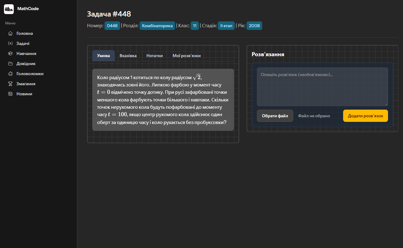The image size is (403, 248).
Task: Select the Умова tab
Action: [x=103, y=56]
